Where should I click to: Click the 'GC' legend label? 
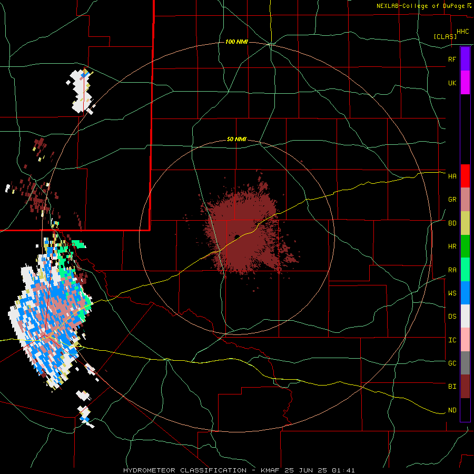452,363
